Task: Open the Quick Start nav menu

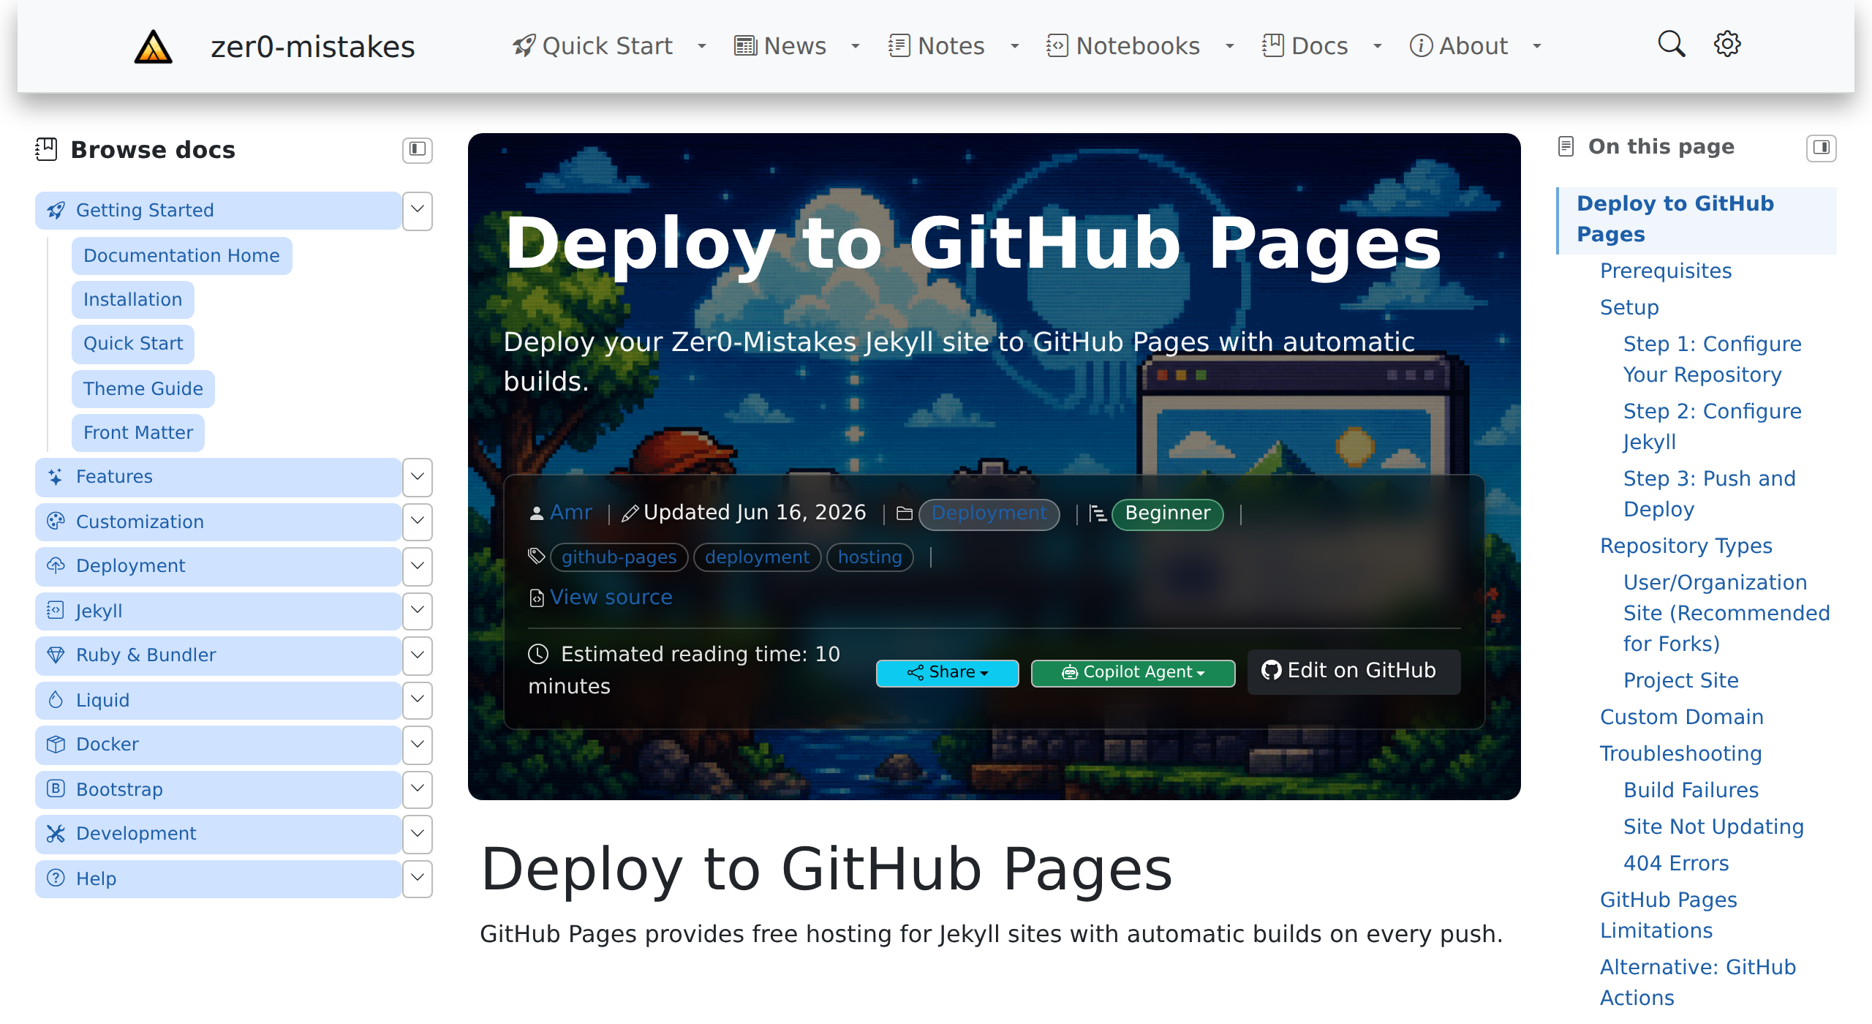Action: coord(592,46)
